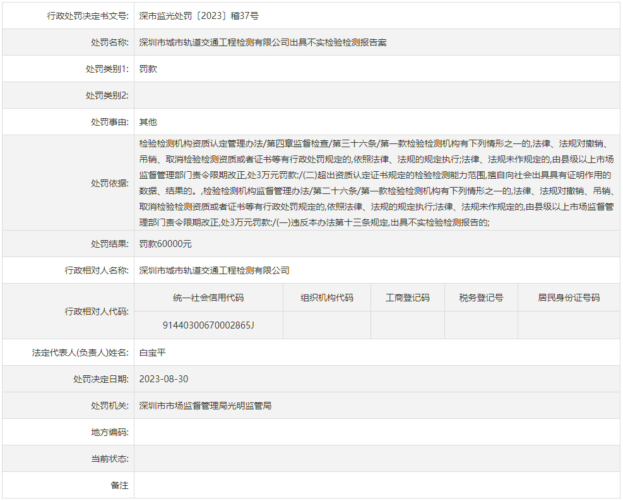Select the 行政相对人代码 label
The image size is (623, 501).
[97, 311]
